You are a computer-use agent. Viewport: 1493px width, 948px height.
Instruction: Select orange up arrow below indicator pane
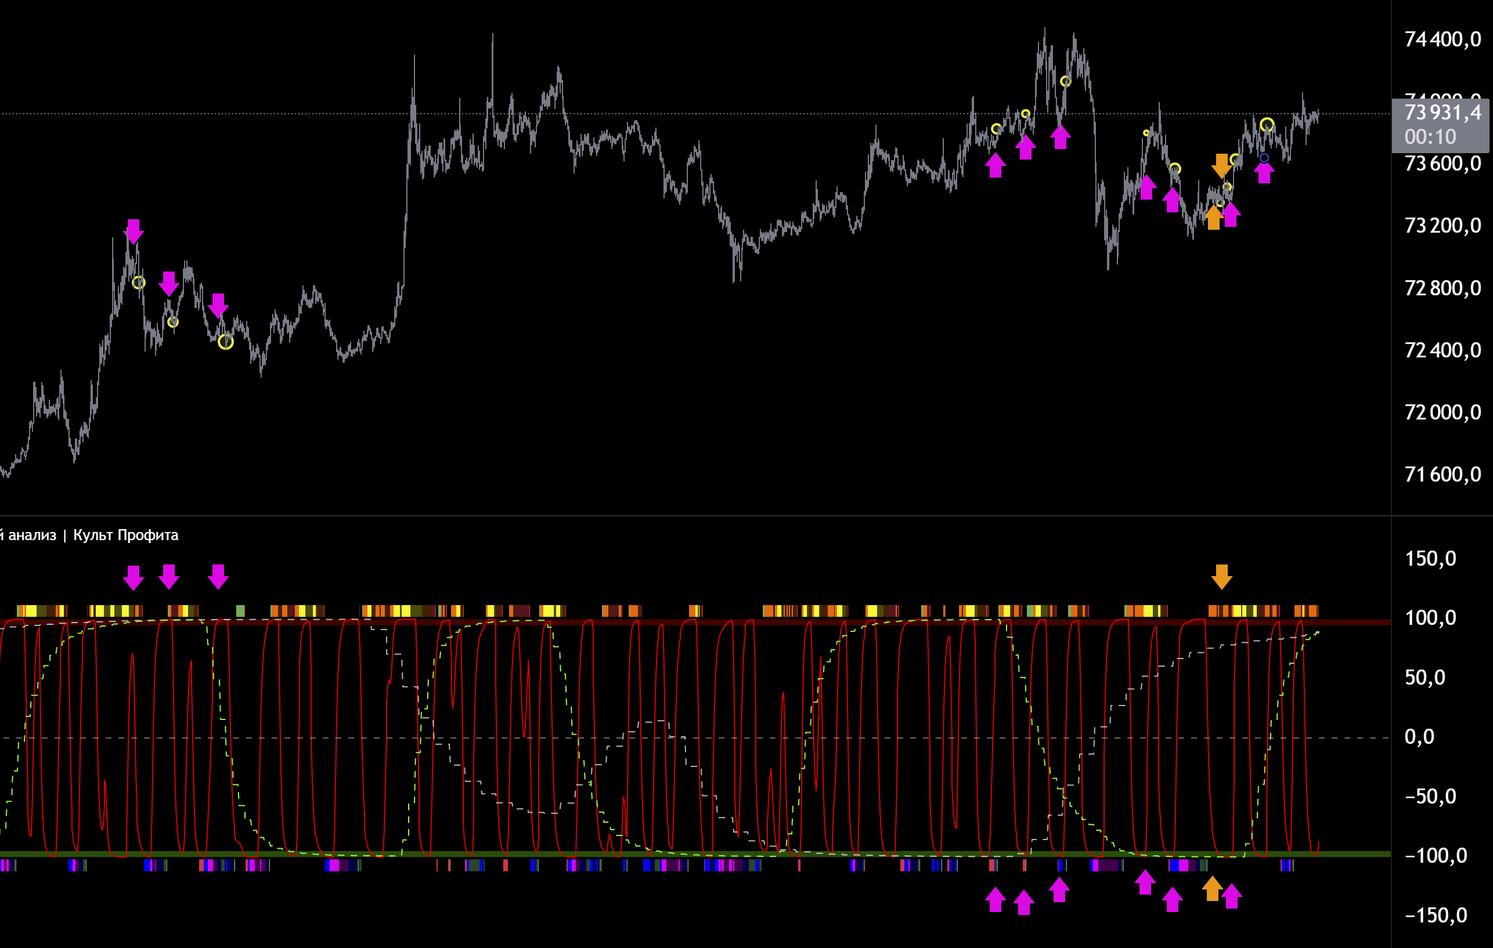(x=1212, y=888)
